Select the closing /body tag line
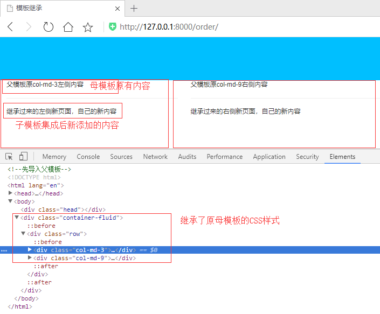This screenshot has width=380, height=314. click(26, 298)
